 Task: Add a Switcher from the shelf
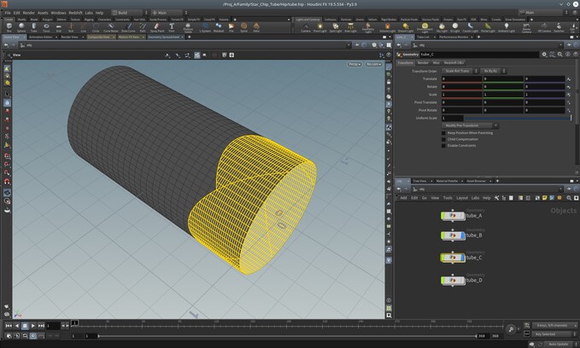tap(559, 27)
